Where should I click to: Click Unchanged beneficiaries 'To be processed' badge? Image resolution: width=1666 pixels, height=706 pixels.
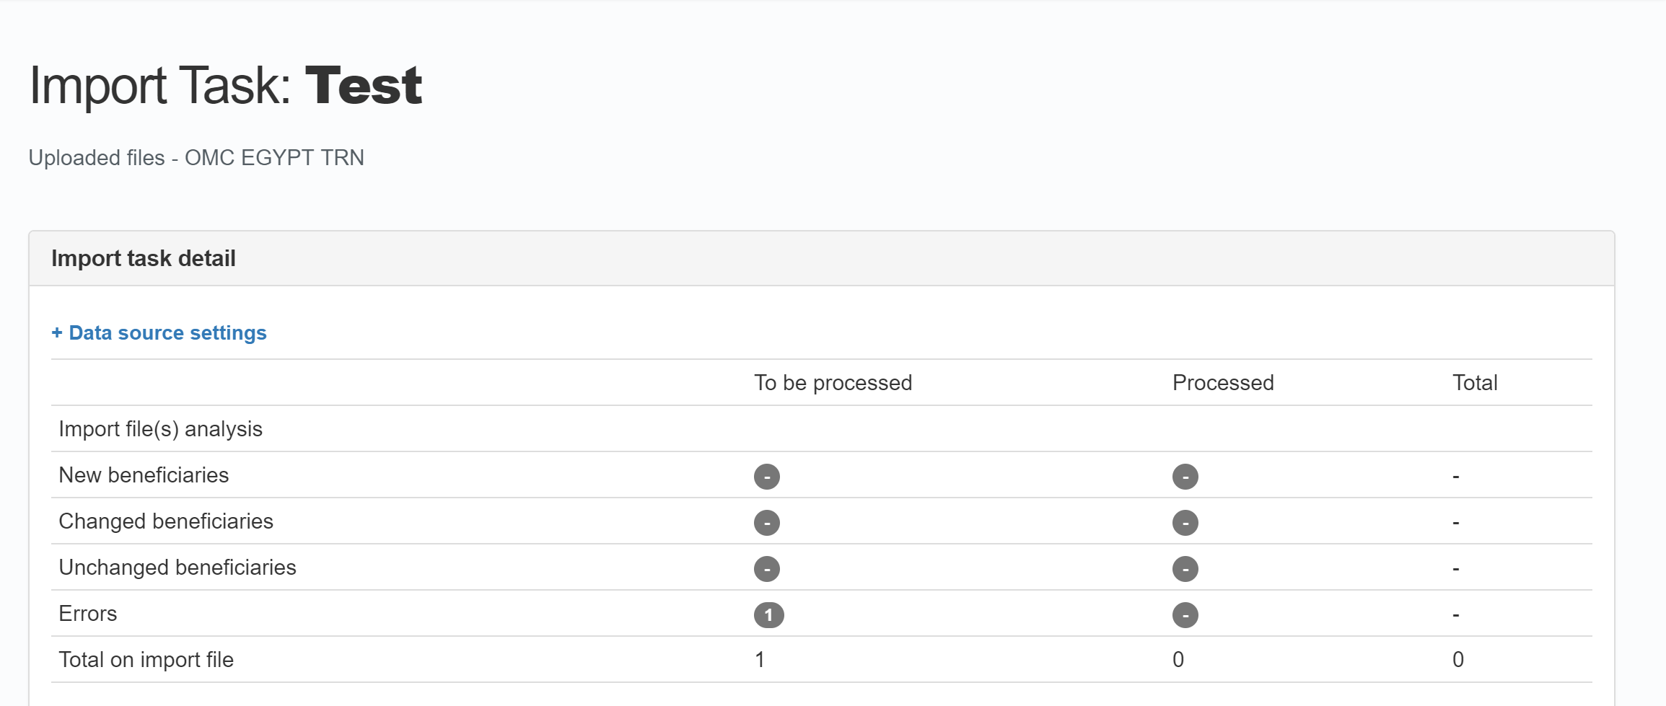tap(766, 569)
